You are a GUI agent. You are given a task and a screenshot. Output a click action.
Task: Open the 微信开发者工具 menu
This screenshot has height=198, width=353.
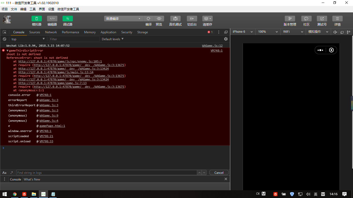(68, 9)
